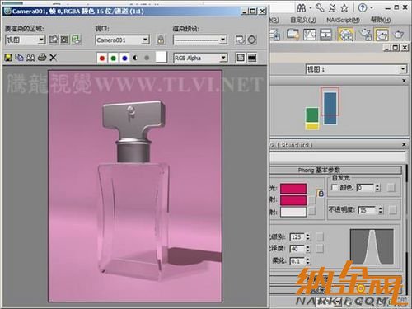
Task: Click the Auto Region Selected icon
Action: [65, 40]
